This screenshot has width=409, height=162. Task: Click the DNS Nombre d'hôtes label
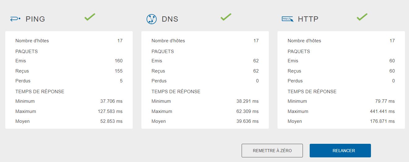point(168,41)
